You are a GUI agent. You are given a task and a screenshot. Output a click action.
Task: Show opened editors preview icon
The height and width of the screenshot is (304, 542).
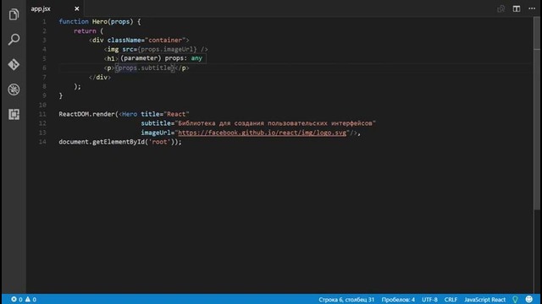point(501,8)
